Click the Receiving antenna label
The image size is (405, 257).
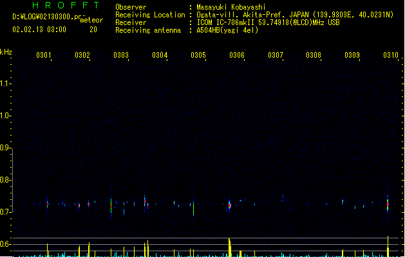[148, 30]
